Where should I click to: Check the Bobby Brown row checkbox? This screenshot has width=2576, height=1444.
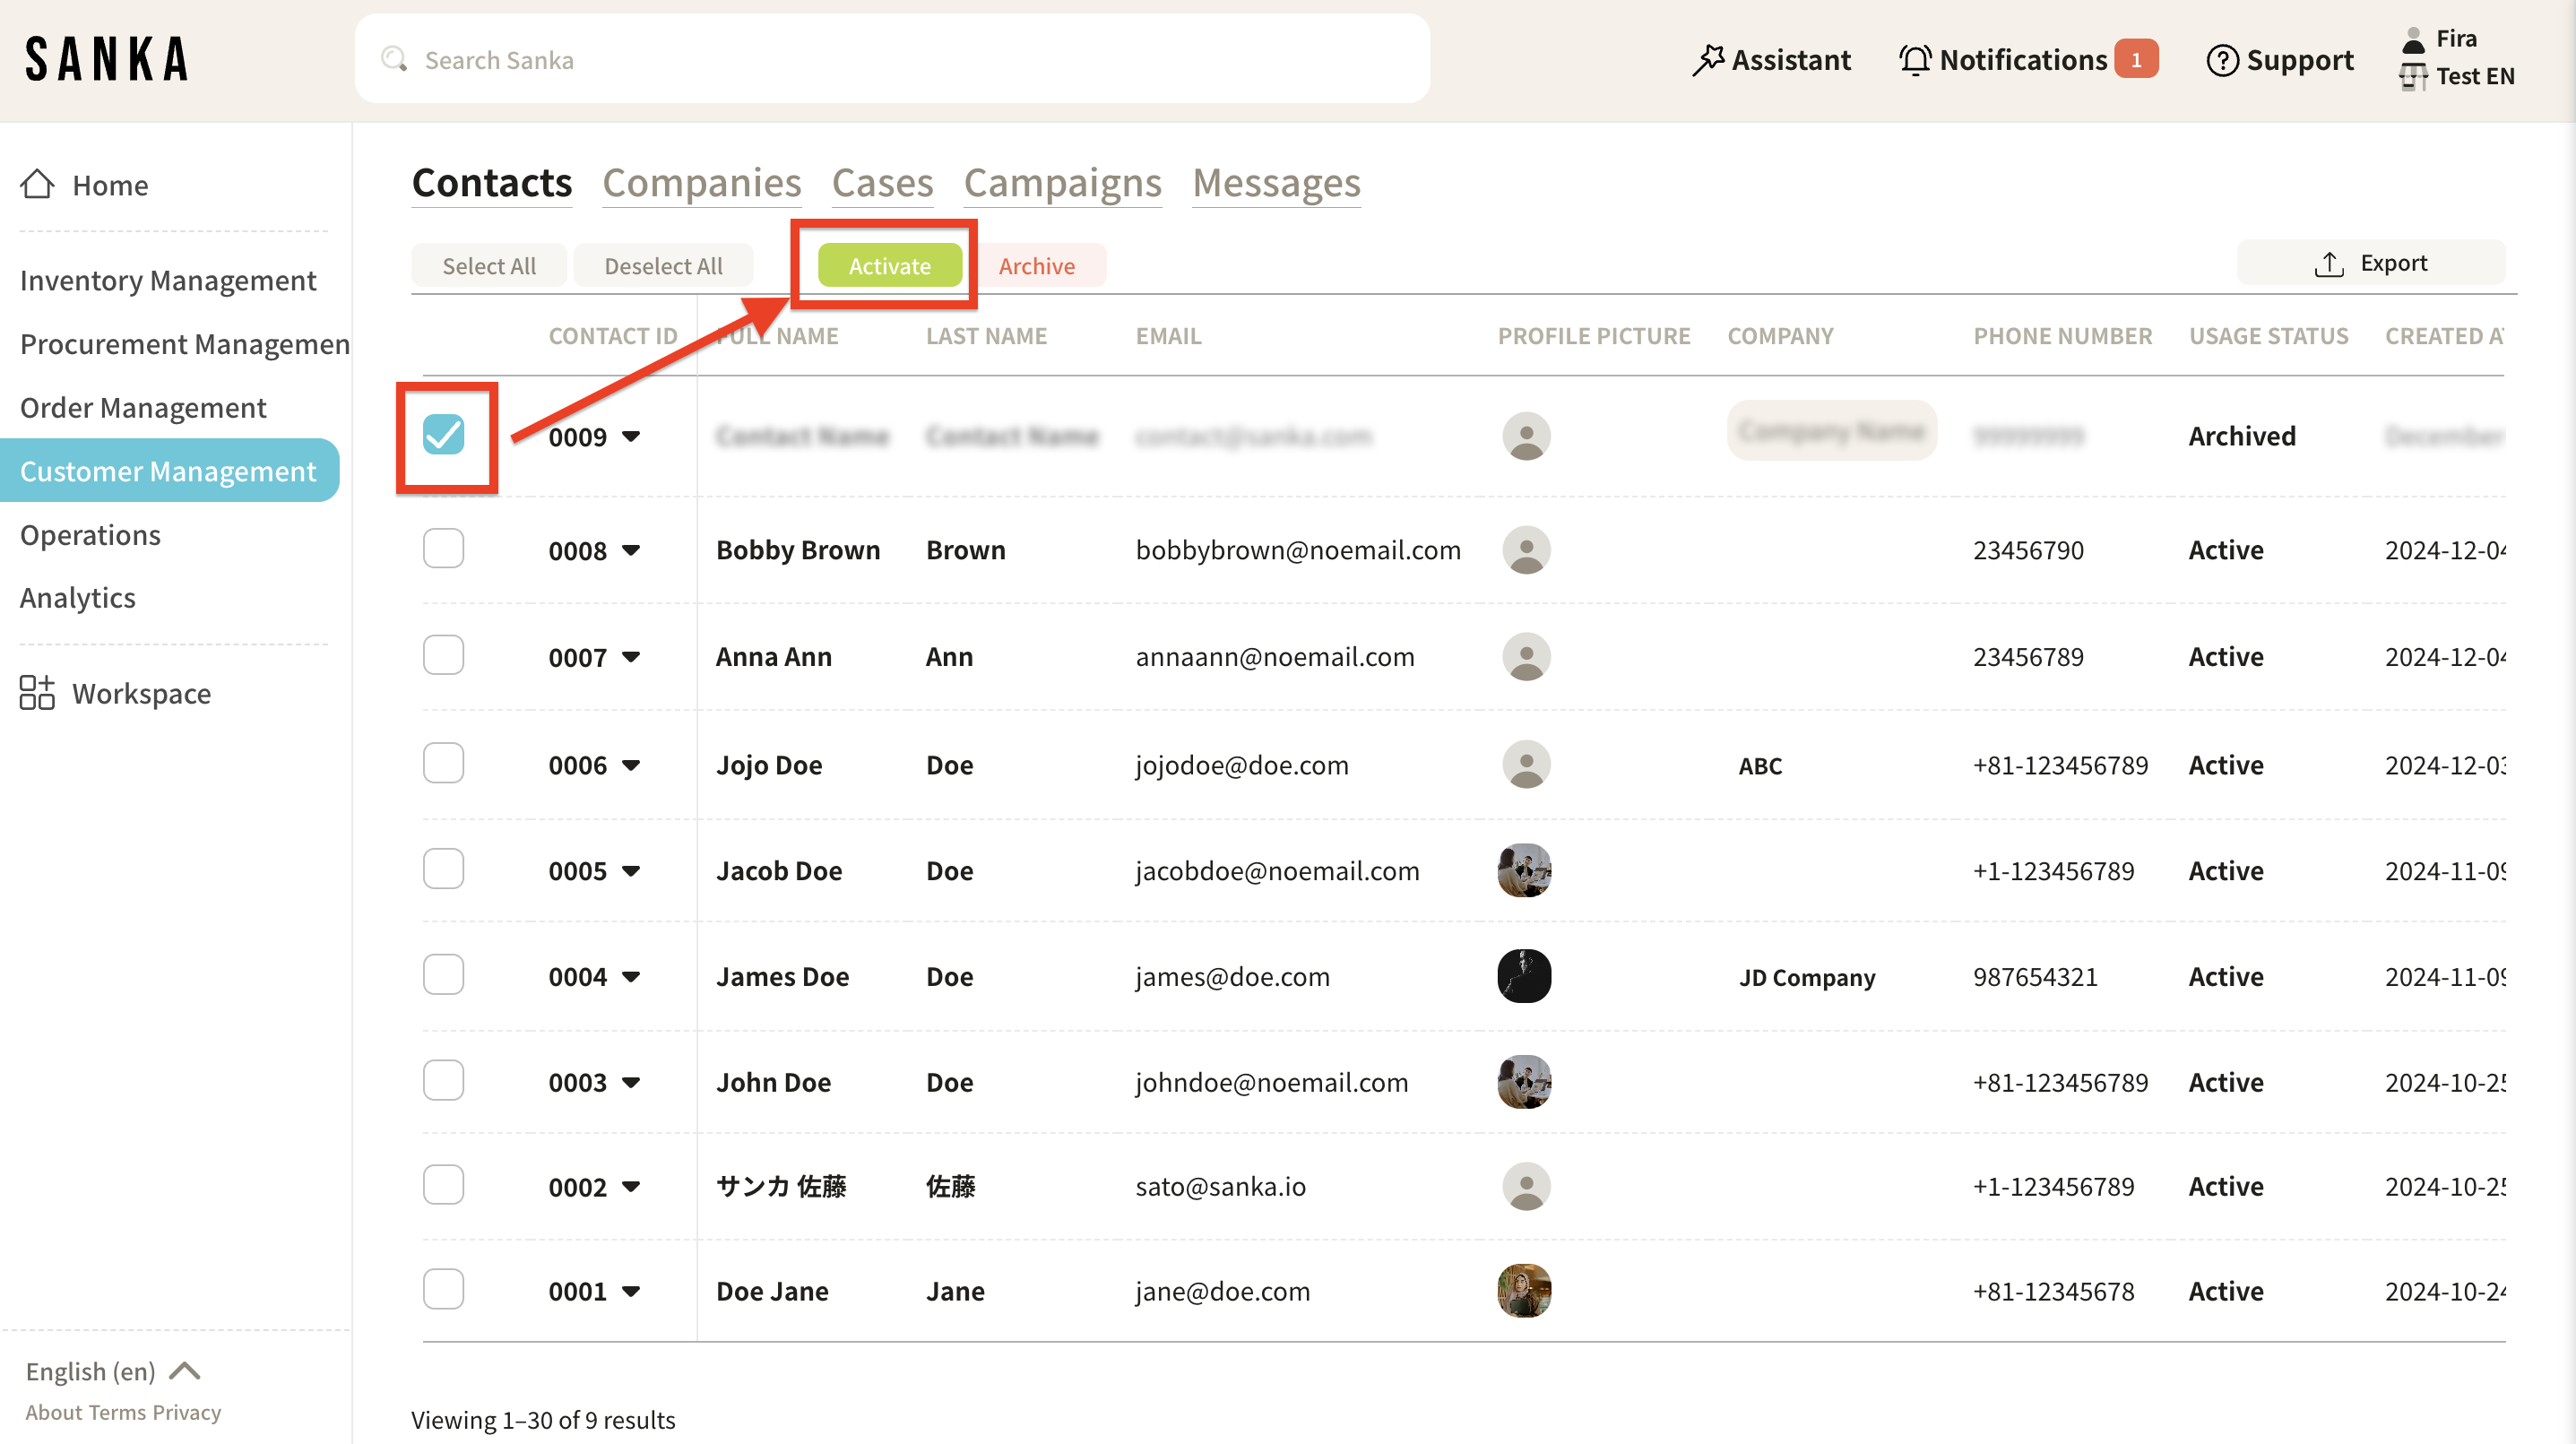tap(443, 548)
